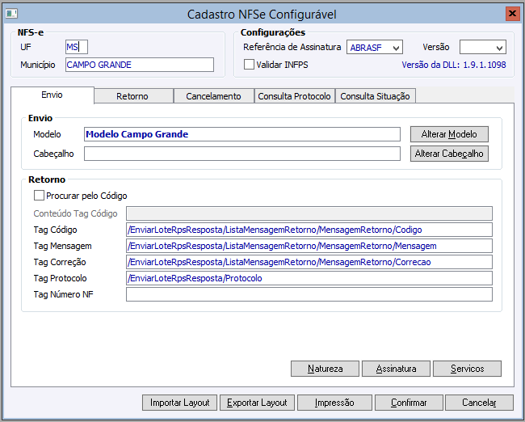The image size is (525, 422).
Task: Close the Cadastro NFSe Configurável window
Action: [512, 14]
